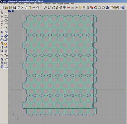
Task: Open the Surface menu
Action: click(22, 4)
